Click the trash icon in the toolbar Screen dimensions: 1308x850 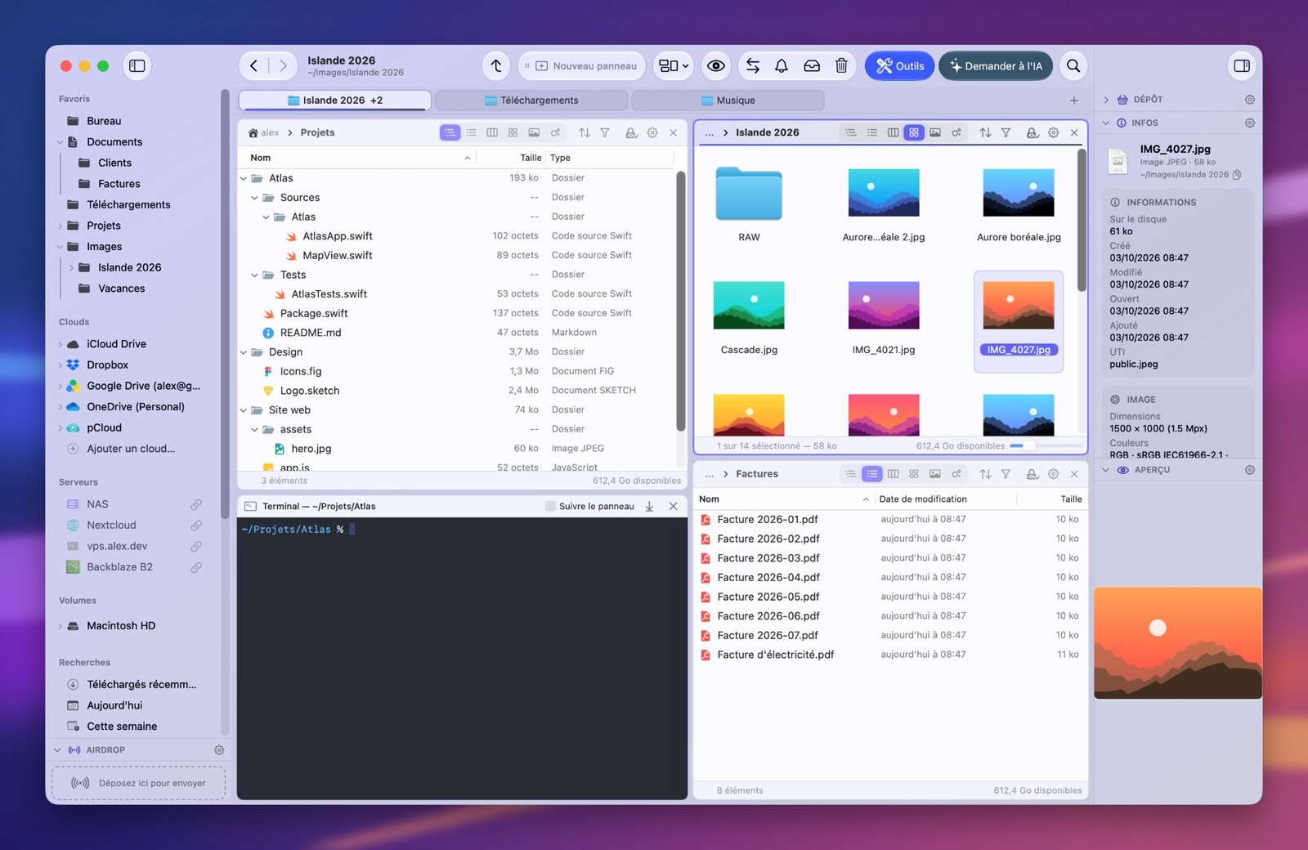[841, 66]
